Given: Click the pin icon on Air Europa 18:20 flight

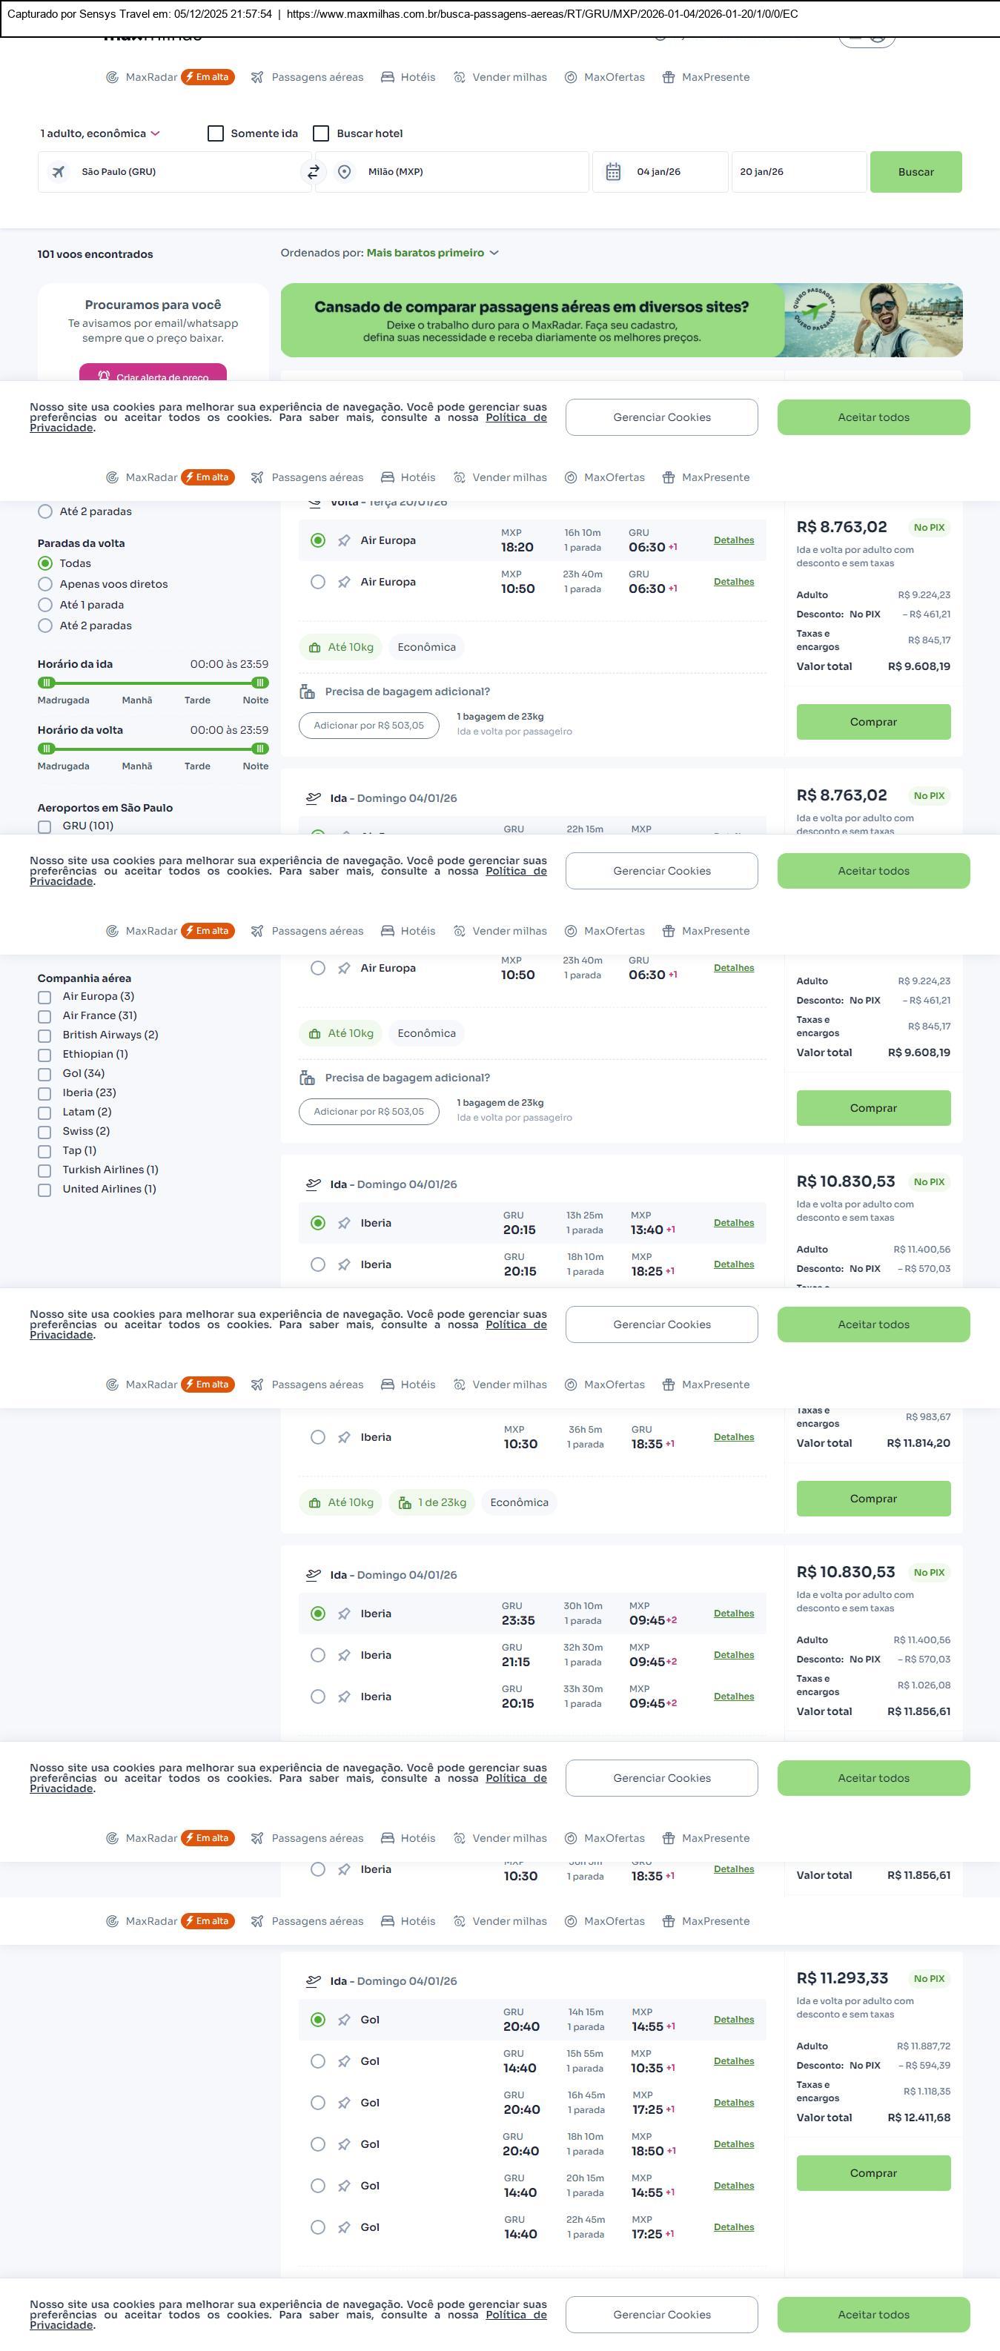Looking at the screenshot, I should 344,540.
